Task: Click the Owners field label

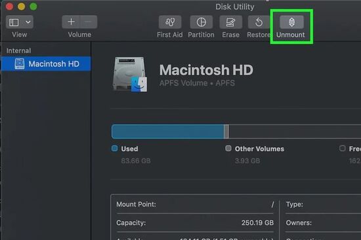Action: [x=299, y=223]
